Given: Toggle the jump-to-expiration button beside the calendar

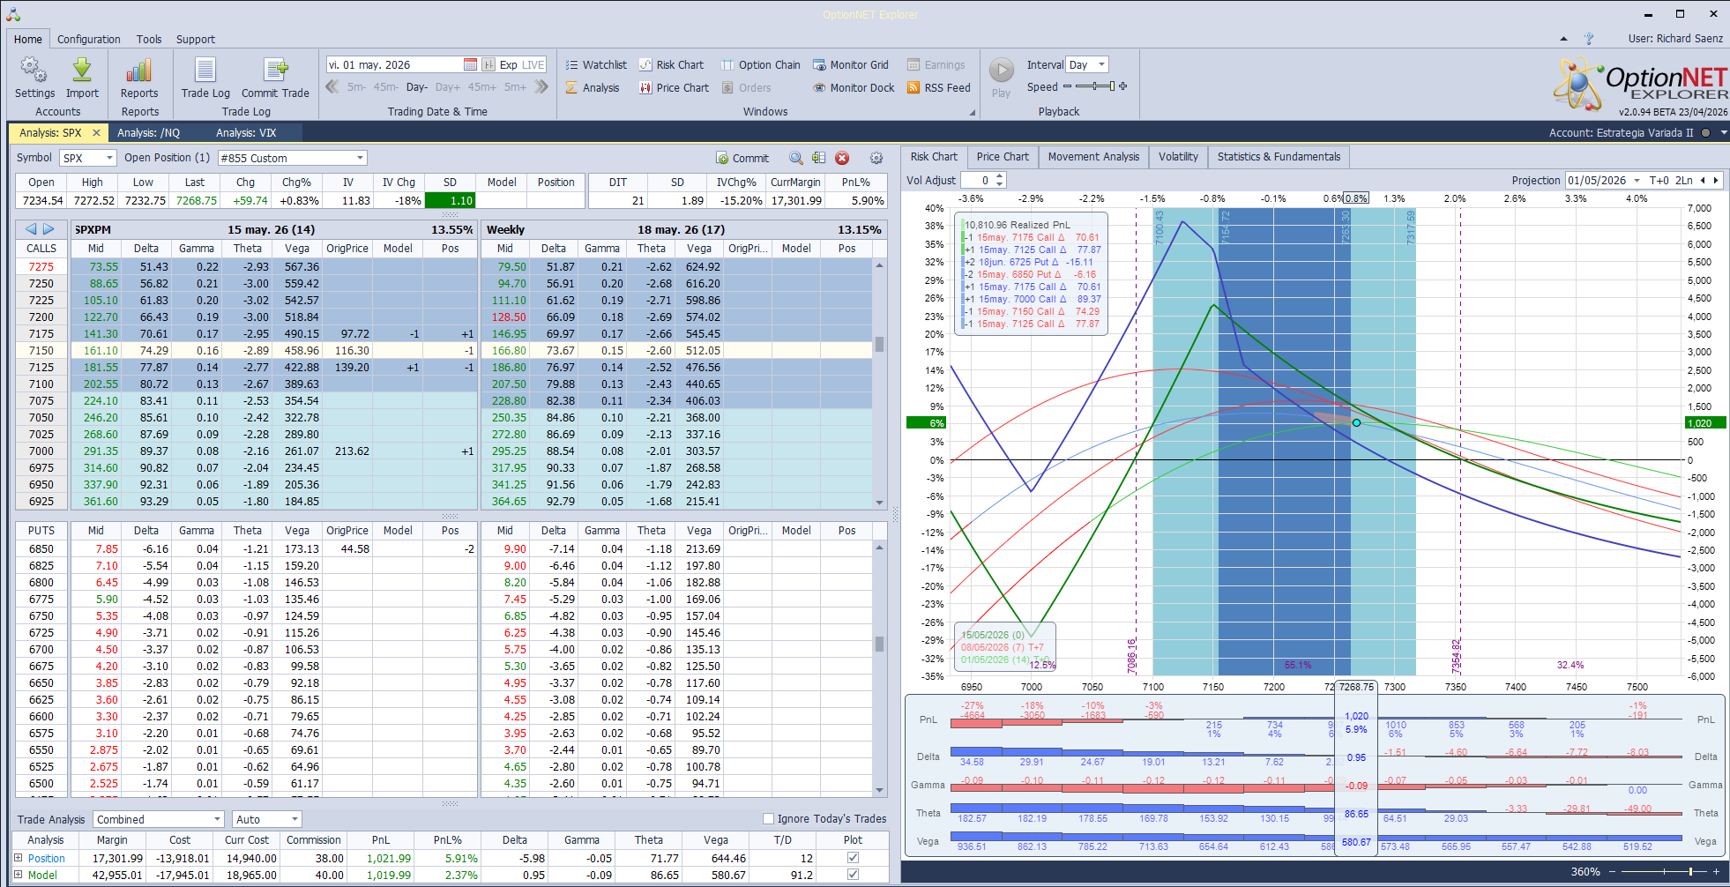Looking at the screenshot, I should [x=488, y=64].
